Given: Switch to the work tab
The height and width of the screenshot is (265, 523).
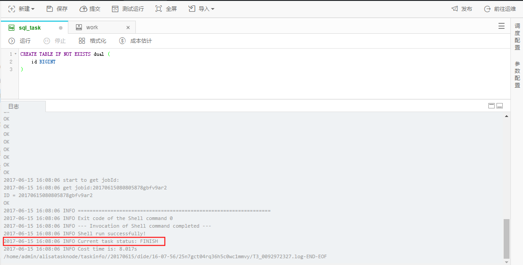Looking at the screenshot, I should coord(102,28).
